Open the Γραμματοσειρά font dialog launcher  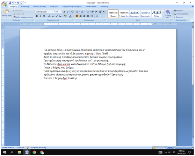[x=73, y=20]
